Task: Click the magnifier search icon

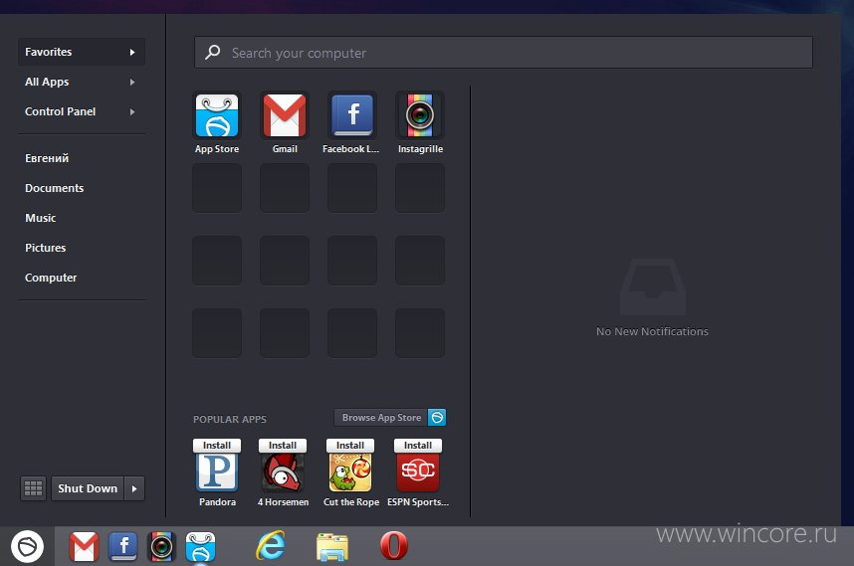Action: point(212,53)
